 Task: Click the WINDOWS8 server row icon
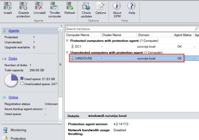coord(72,58)
